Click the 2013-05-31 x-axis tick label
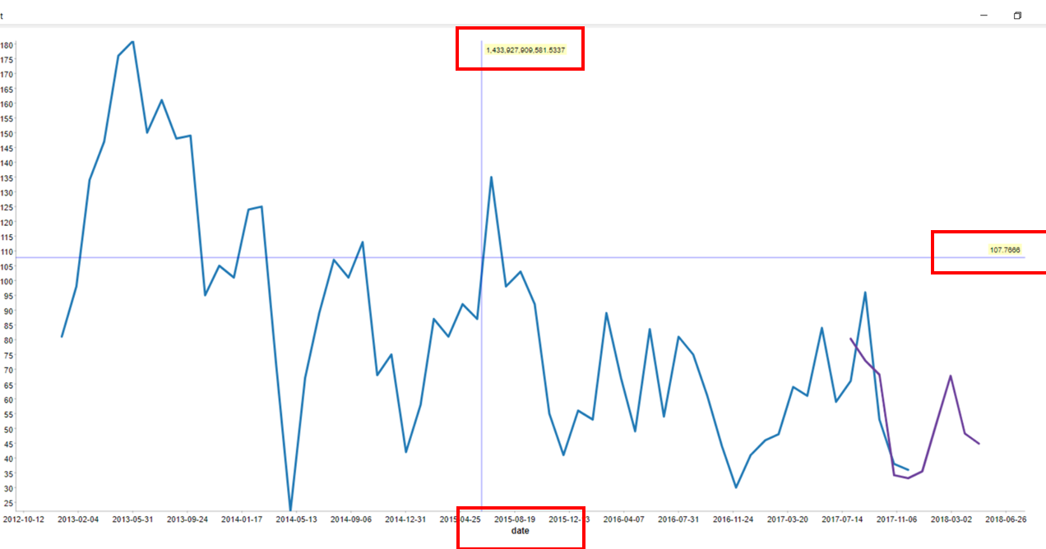Screen dimensions: 1046x549 coord(132,519)
